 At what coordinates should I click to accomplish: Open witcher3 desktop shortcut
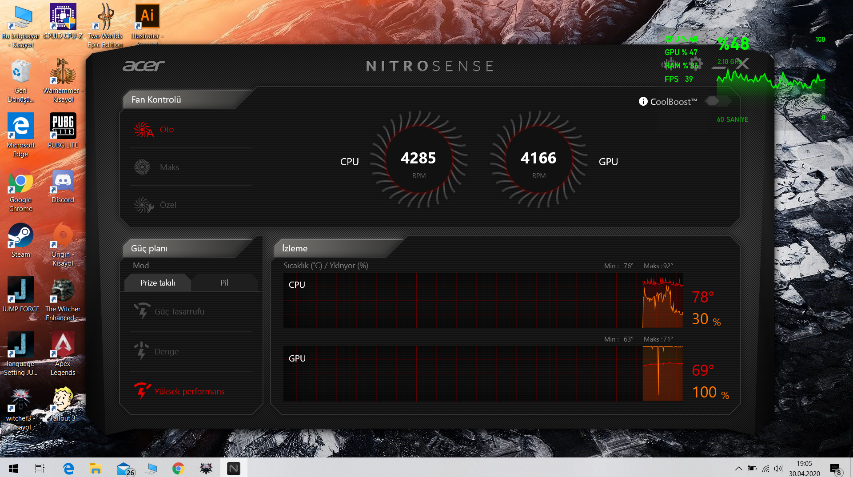[21, 409]
